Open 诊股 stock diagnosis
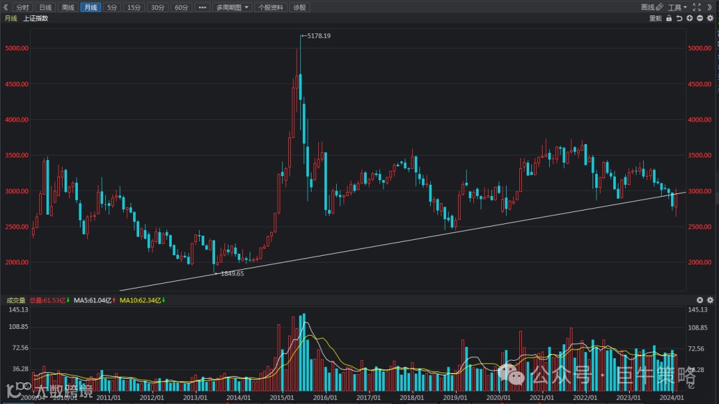Image resolution: width=719 pixels, height=404 pixels. [300, 7]
